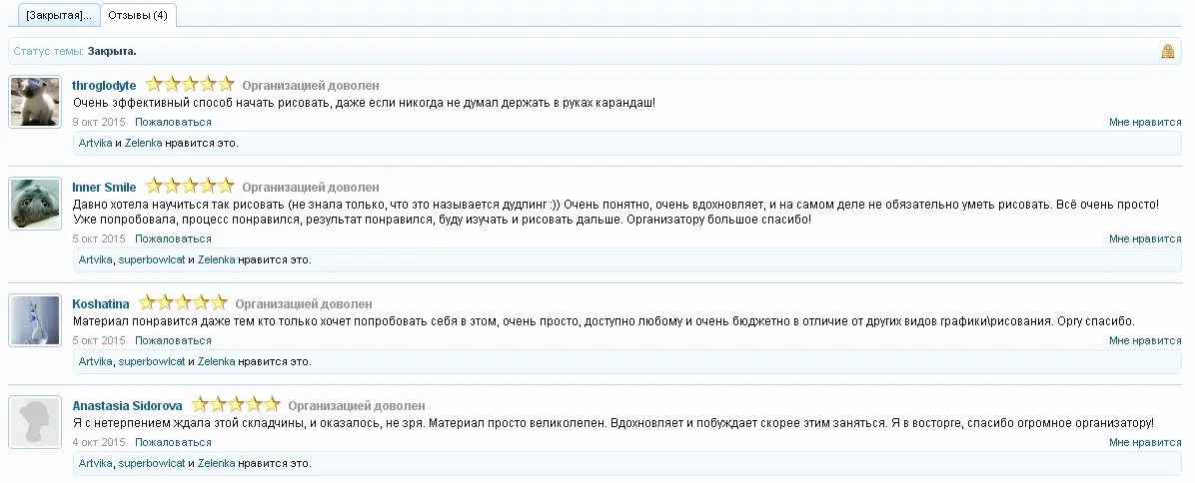This screenshot has width=1195, height=483.
Task: Click star rating of Koshatina's review
Action: 183,303
